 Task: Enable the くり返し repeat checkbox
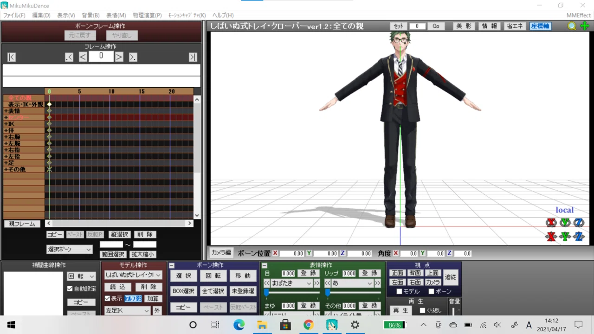click(x=422, y=310)
